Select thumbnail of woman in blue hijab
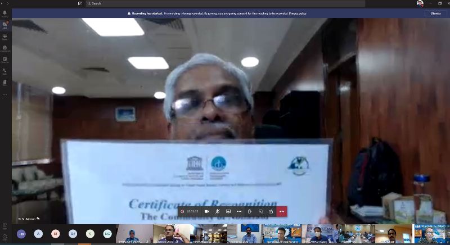 pyautogui.click(x=134, y=234)
